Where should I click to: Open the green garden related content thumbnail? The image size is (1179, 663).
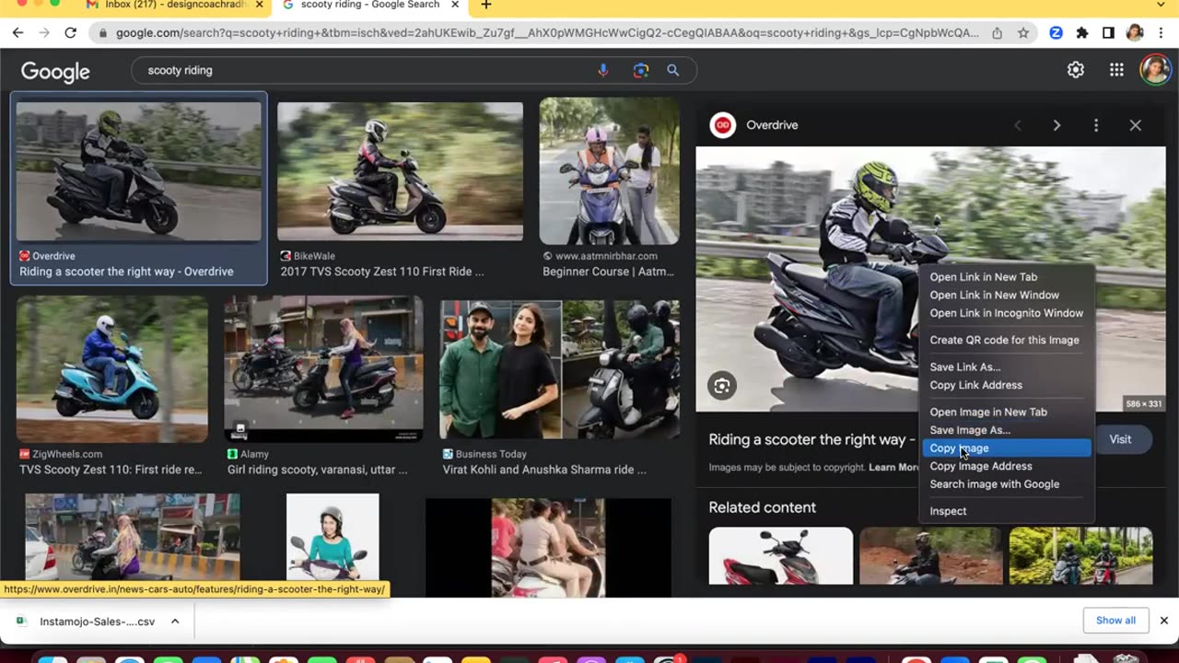[x=1080, y=556]
